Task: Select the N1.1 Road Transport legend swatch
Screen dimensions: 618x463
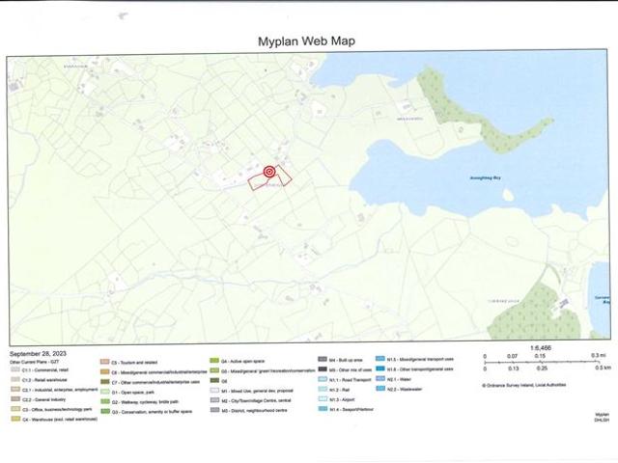Action: click(x=323, y=379)
